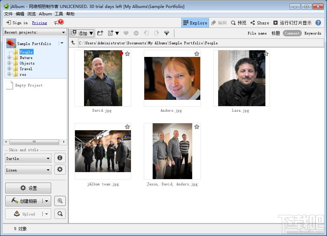
Task: Expand the Objects folder
Action: tap(9, 63)
